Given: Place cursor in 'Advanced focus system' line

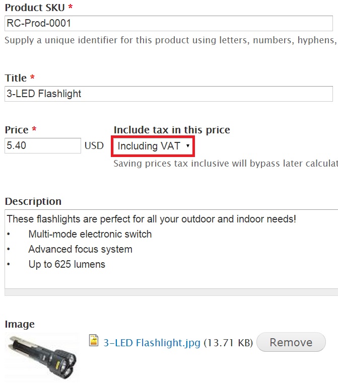Looking at the screenshot, I should coord(81,249).
